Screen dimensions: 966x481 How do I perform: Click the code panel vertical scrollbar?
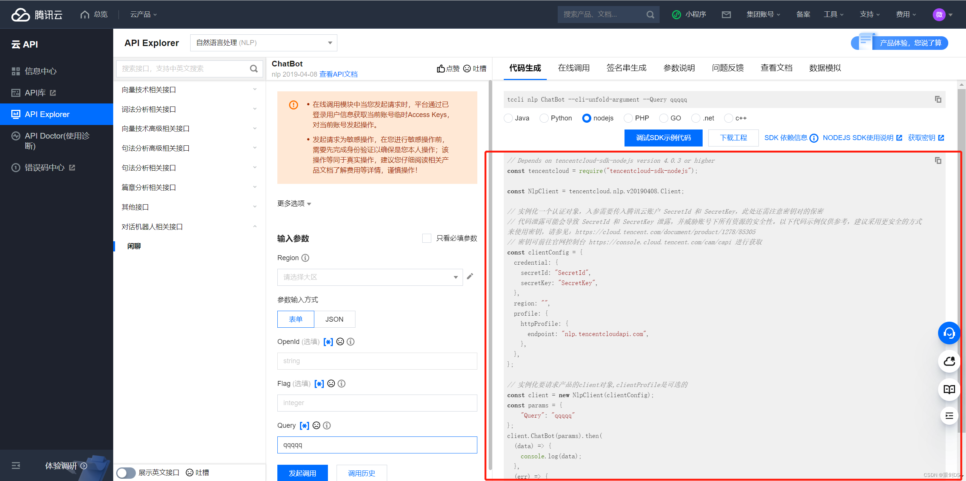tap(961, 261)
